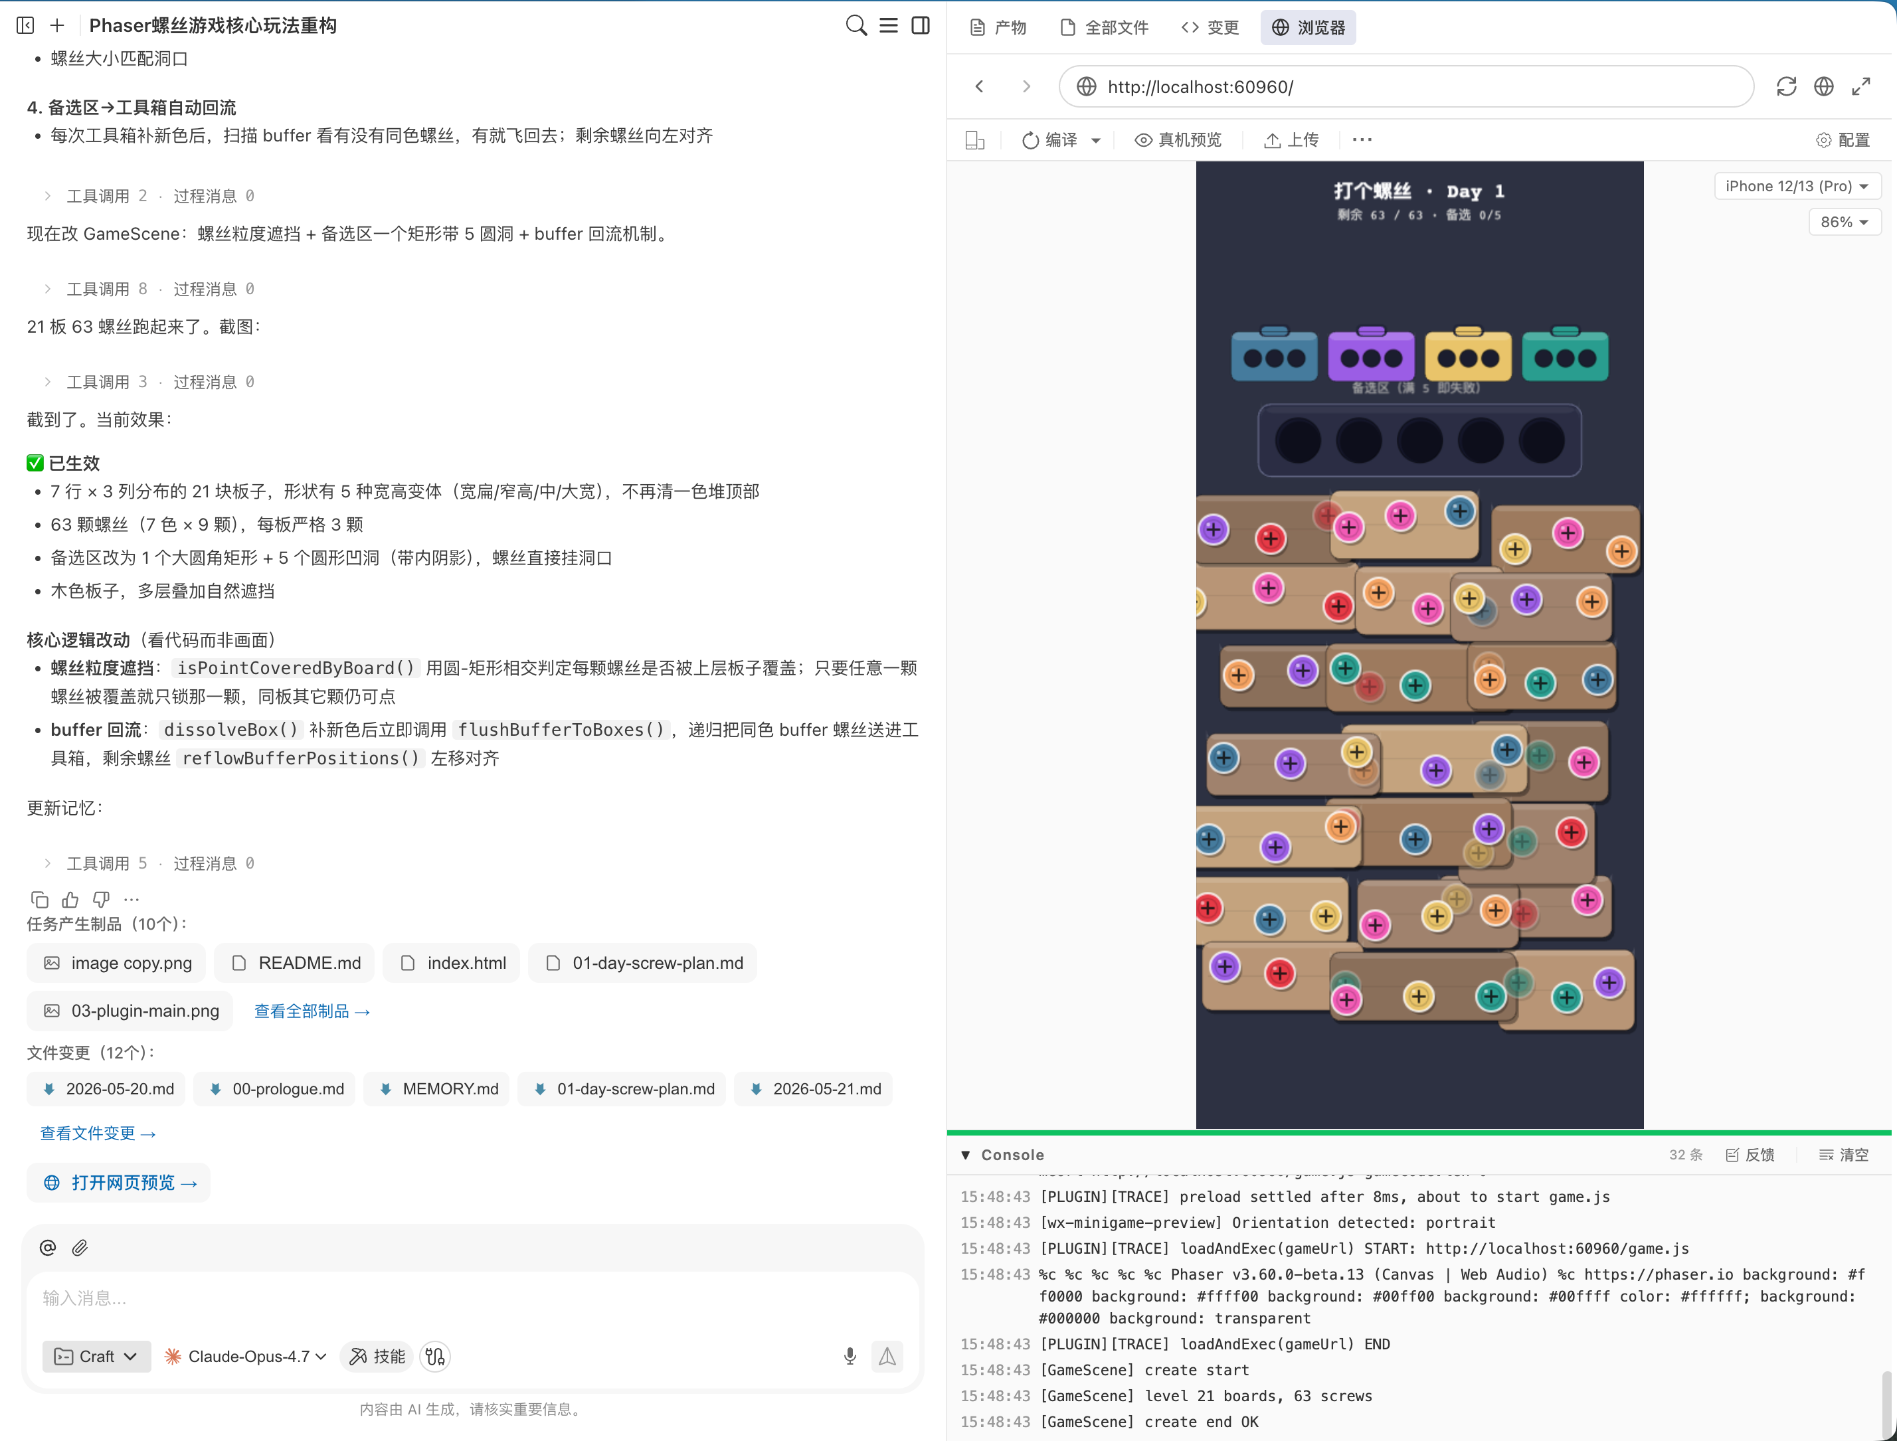Click the 反馈 feedback button in Console

pos(1750,1155)
